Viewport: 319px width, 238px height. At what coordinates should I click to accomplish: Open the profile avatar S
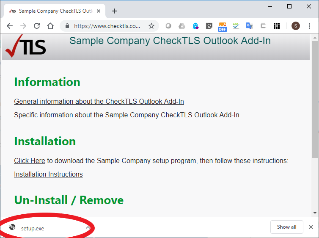pyautogui.click(x=296, y=26)
